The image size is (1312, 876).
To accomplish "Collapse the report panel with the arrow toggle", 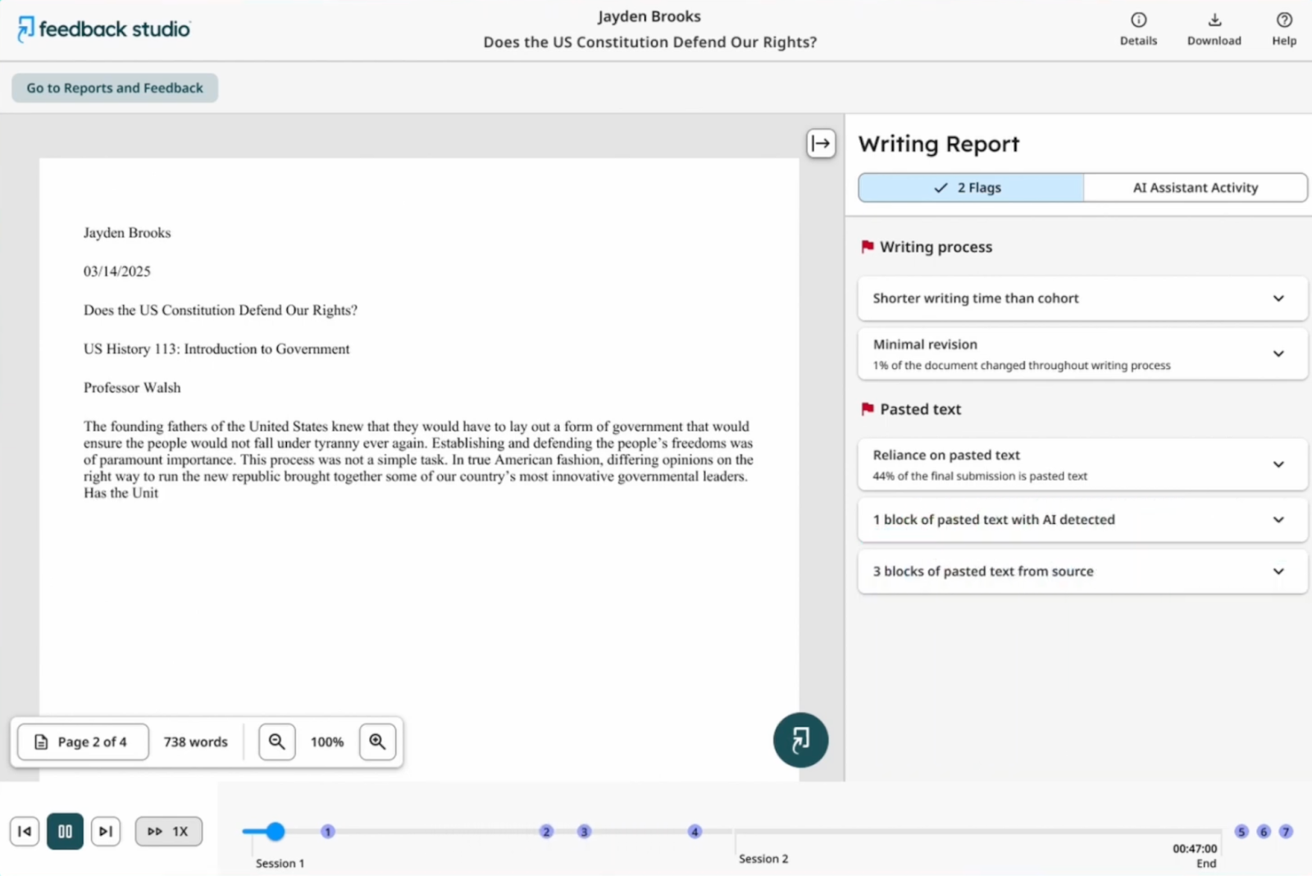I will coord(821,143).
